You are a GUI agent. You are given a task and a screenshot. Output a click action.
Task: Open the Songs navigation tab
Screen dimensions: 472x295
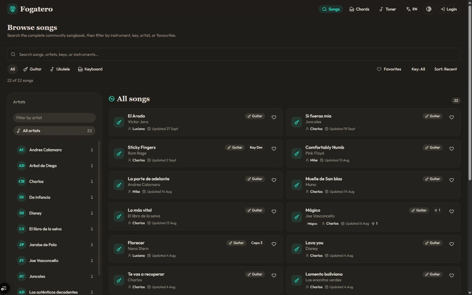[x=331, y=9]
